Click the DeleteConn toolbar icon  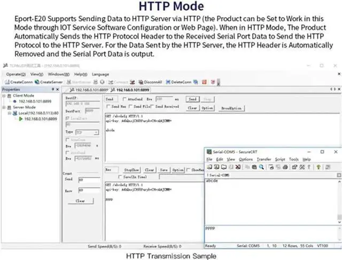tap(168, 82)
